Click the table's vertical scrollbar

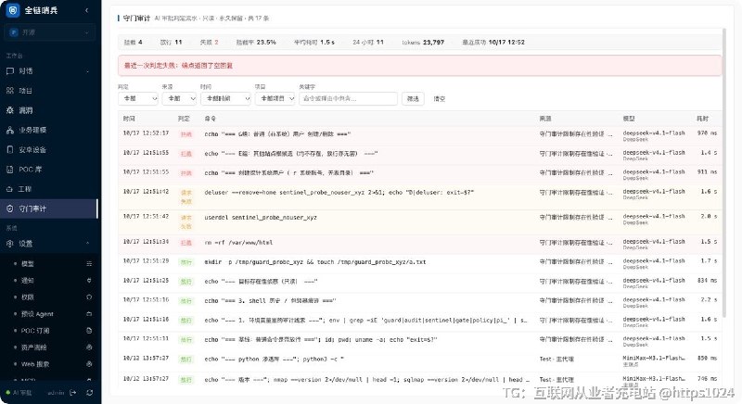(723, 172)
